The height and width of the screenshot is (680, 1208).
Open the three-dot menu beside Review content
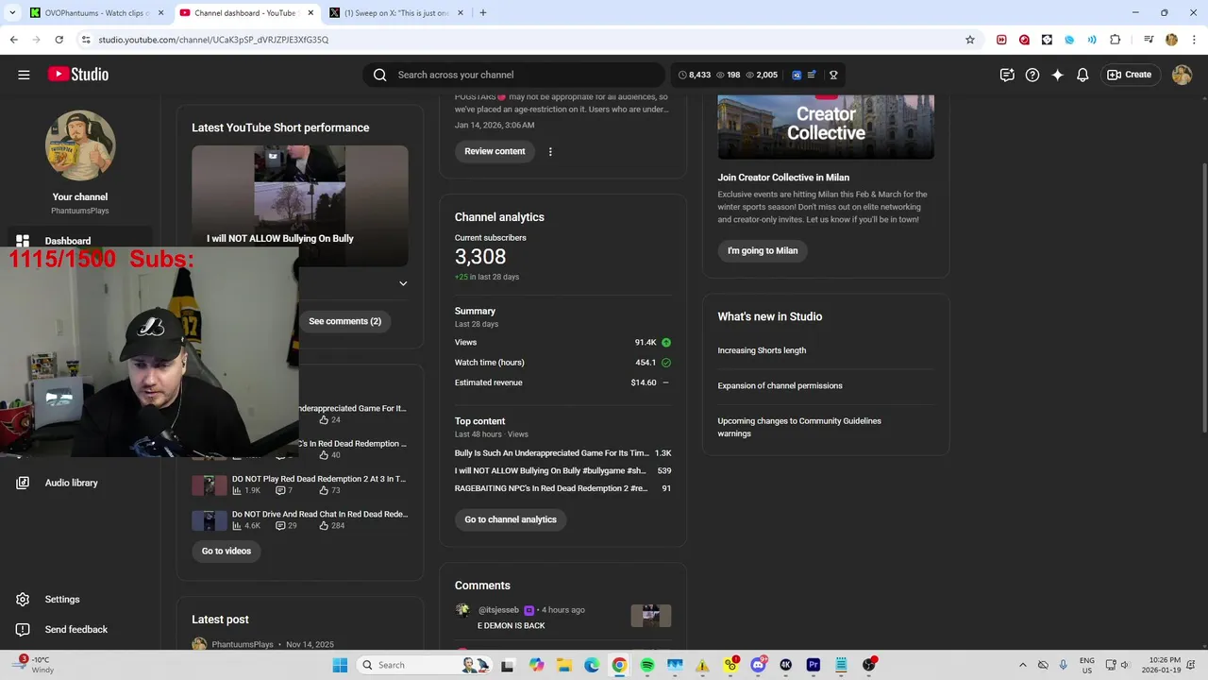pos(550,151)
